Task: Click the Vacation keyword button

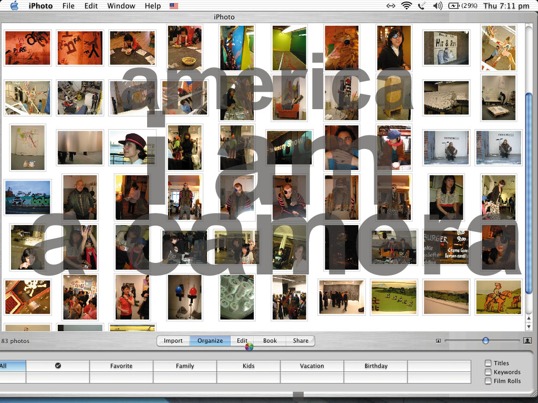Action: coord(312,366)
